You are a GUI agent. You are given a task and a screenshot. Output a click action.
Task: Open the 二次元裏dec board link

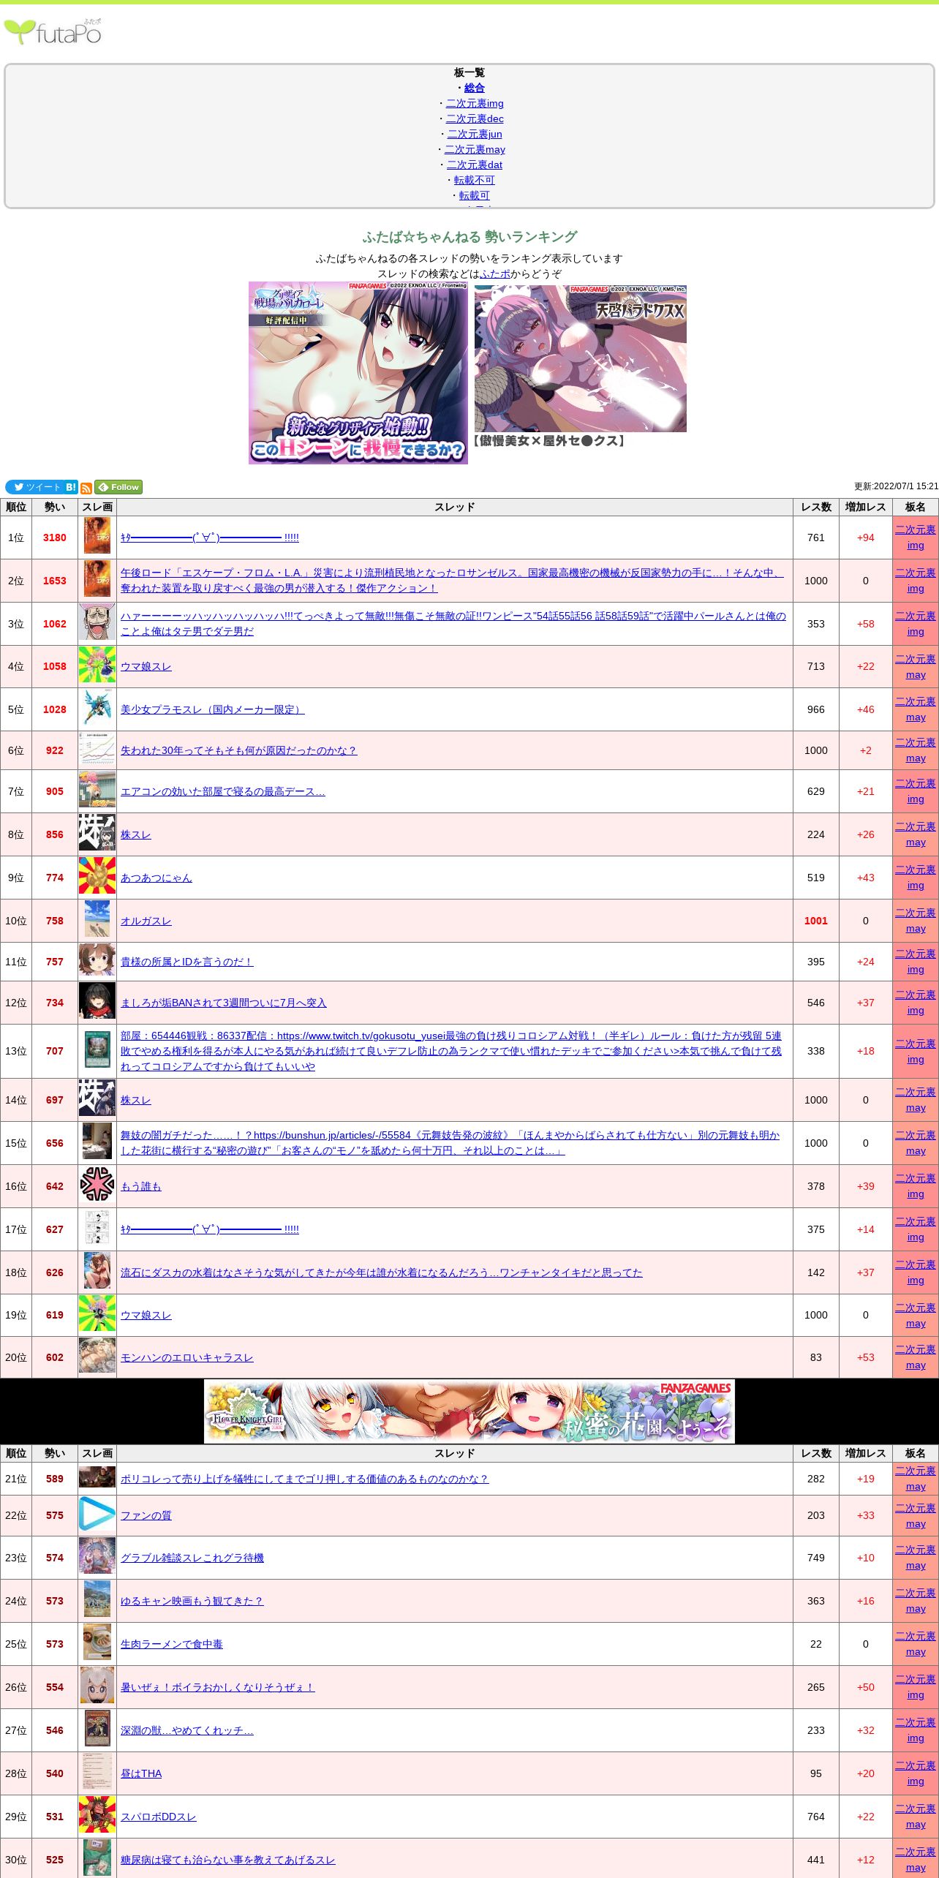tap(475, 118)
